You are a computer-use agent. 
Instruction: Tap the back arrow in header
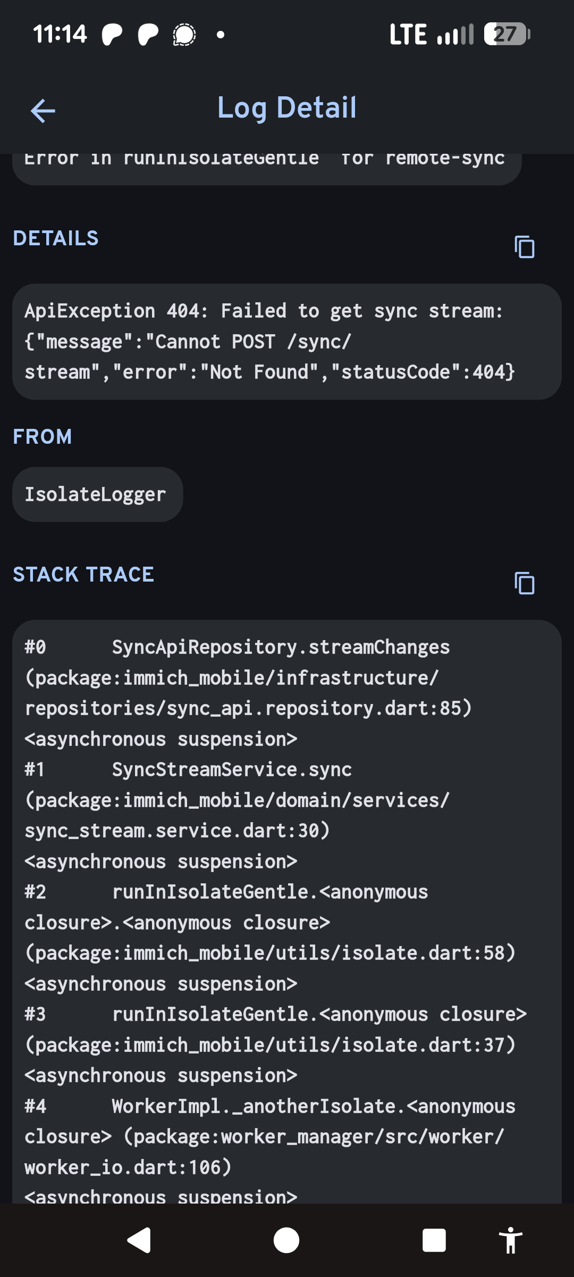click(x=43, y=111)
